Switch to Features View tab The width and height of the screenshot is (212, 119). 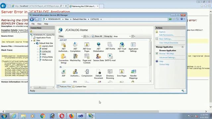pos(64,87)
